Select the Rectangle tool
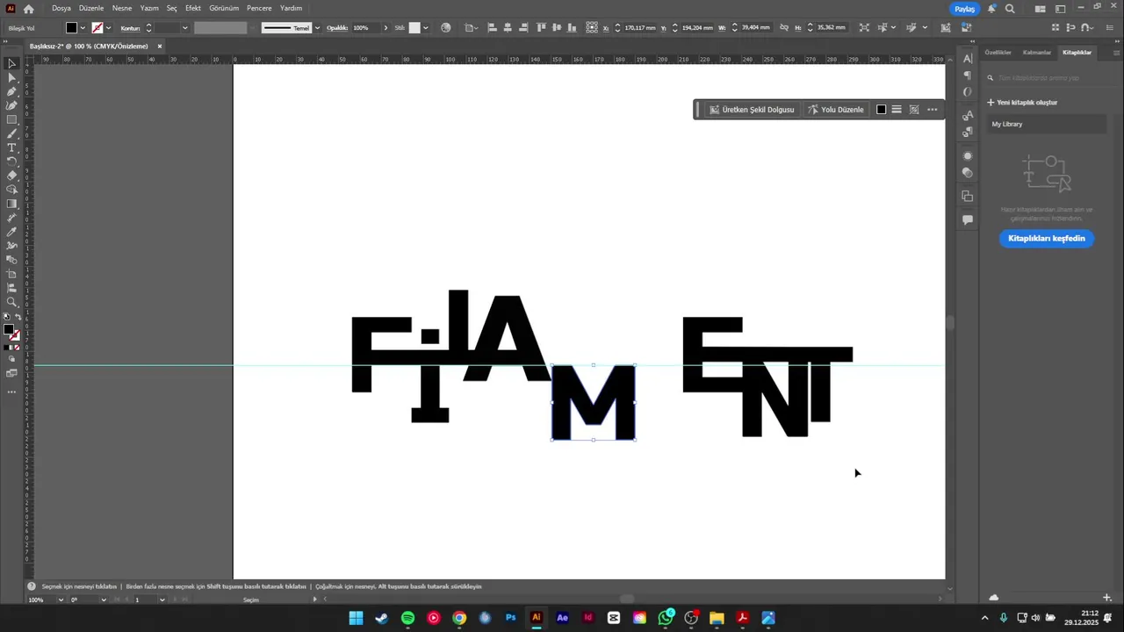This screenshot has height=632, width=1124. pos(11,119)
